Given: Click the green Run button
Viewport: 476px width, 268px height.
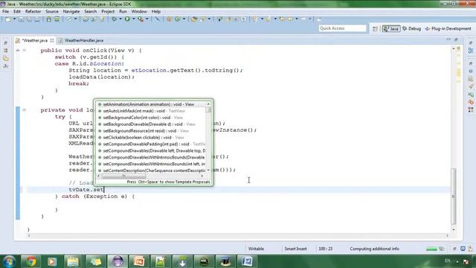Looking at the screenshot, I should tap(127, 19).
